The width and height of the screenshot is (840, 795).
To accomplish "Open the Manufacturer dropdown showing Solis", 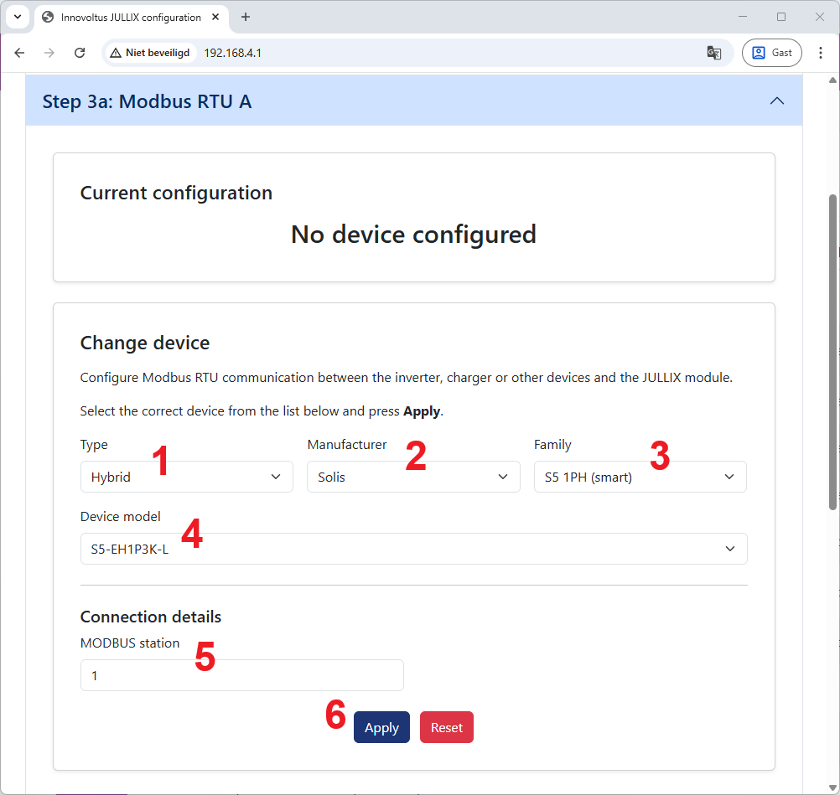I will click(x=413, y=477).
